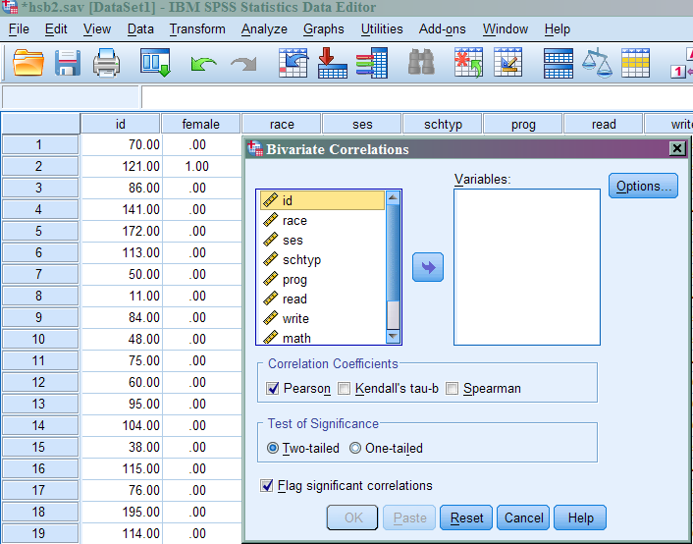The image size is (693, 544).
Task: Select One-tailed significance test
Action: click(355, 448)
